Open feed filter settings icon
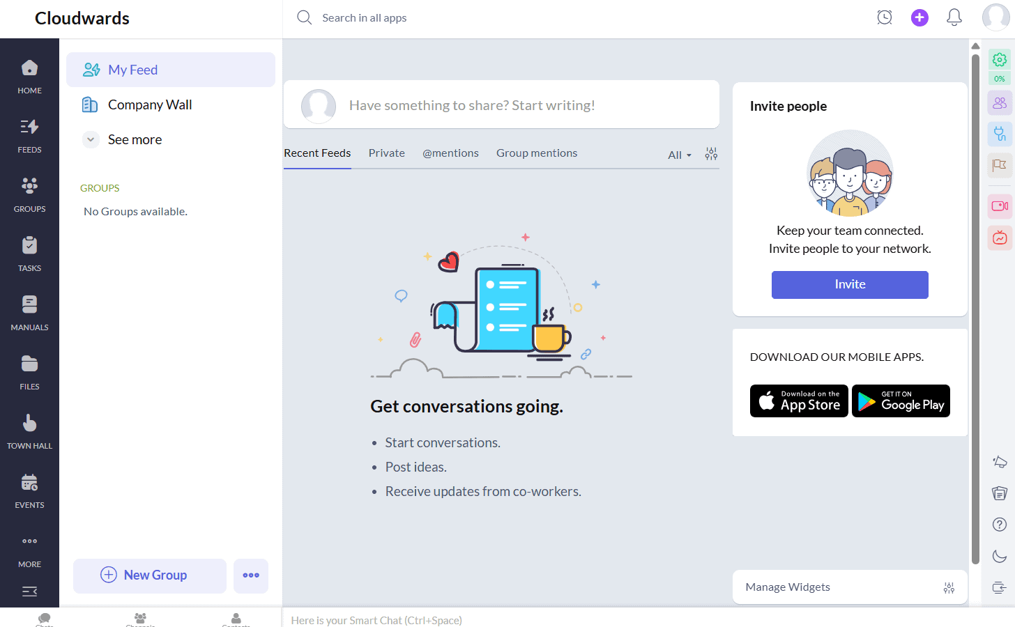The image size is (1015, 627). tap(711, 154)
